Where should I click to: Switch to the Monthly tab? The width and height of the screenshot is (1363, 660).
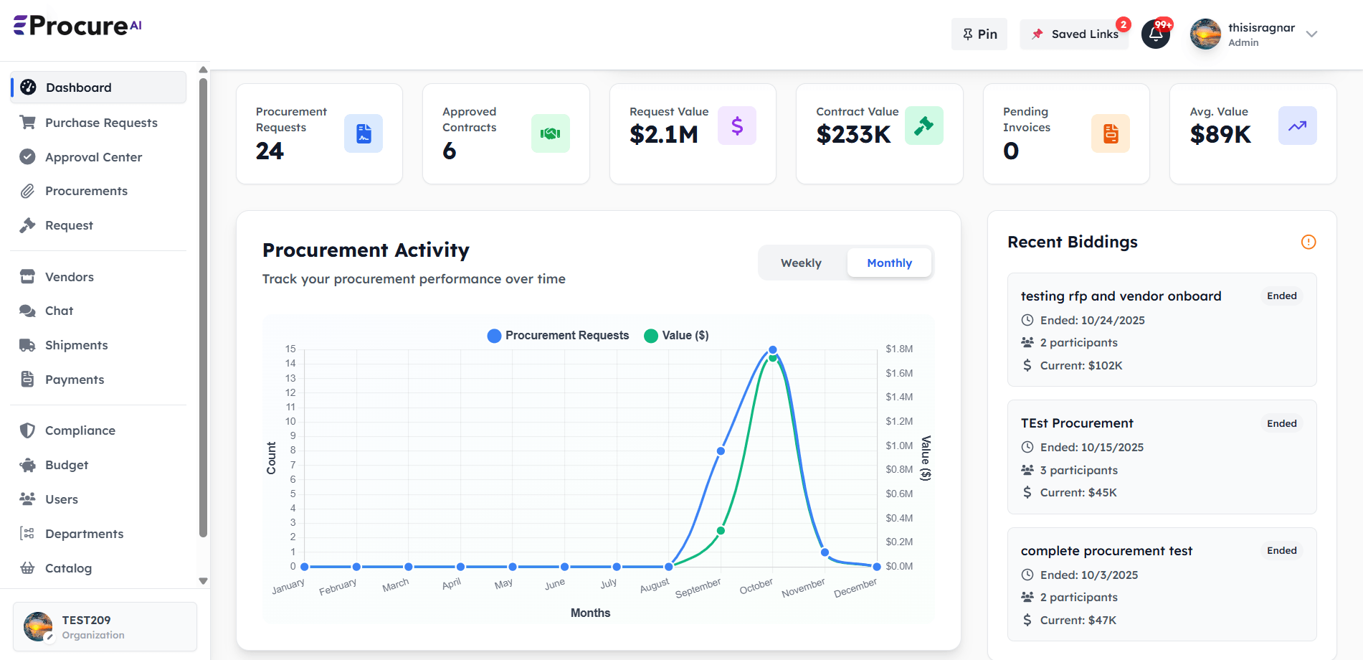(x=889, y=263)
